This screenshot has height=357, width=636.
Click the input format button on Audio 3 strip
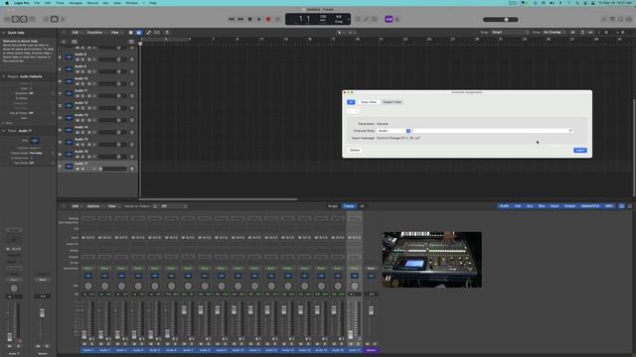click(117, 238)
